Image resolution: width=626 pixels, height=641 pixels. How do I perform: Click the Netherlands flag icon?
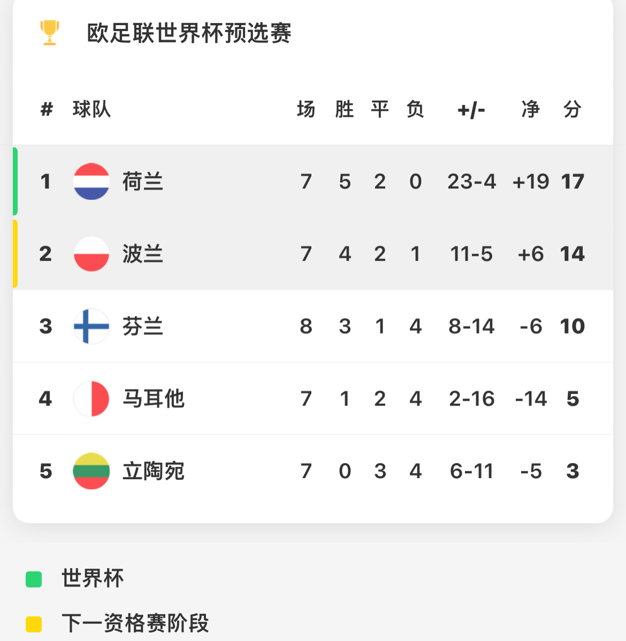pos(91,182)
